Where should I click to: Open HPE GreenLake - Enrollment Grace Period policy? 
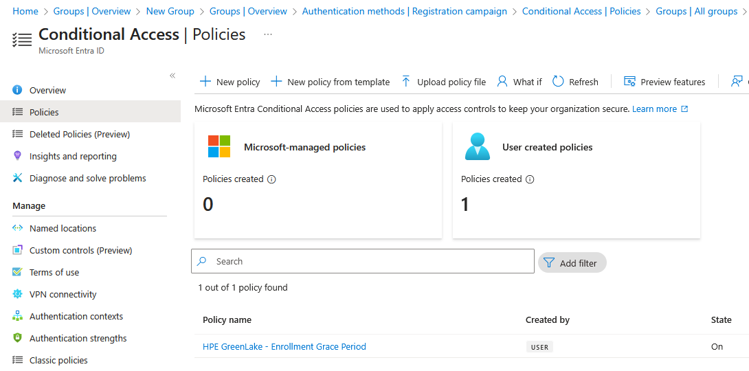coord(284,347)
